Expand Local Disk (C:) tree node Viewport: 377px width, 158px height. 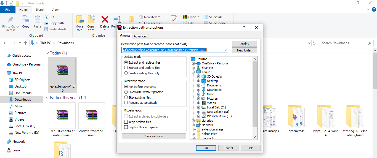[x=199, y=107]
